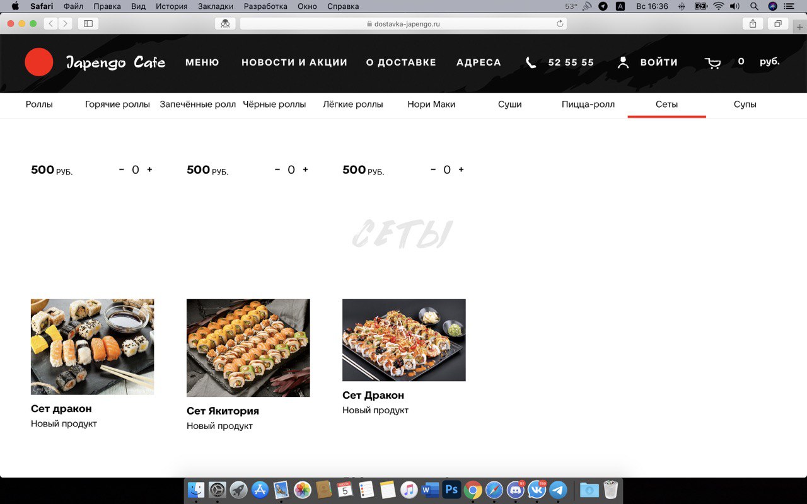The height and width of the screenshot is (504, 807).
Task: Click the phone handset icon in header
Action: 531,62
